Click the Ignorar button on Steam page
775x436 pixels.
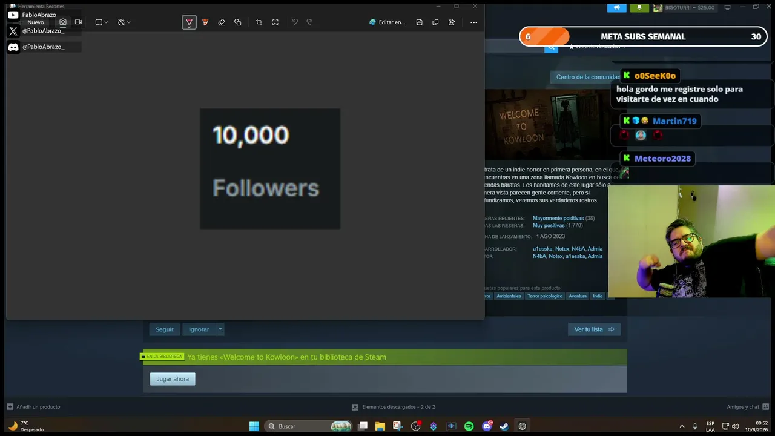tap(199, 329)
